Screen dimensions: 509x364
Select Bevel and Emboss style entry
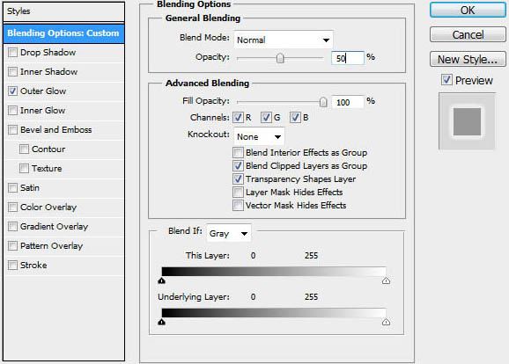pyautogui.click(x=55, y=130)
